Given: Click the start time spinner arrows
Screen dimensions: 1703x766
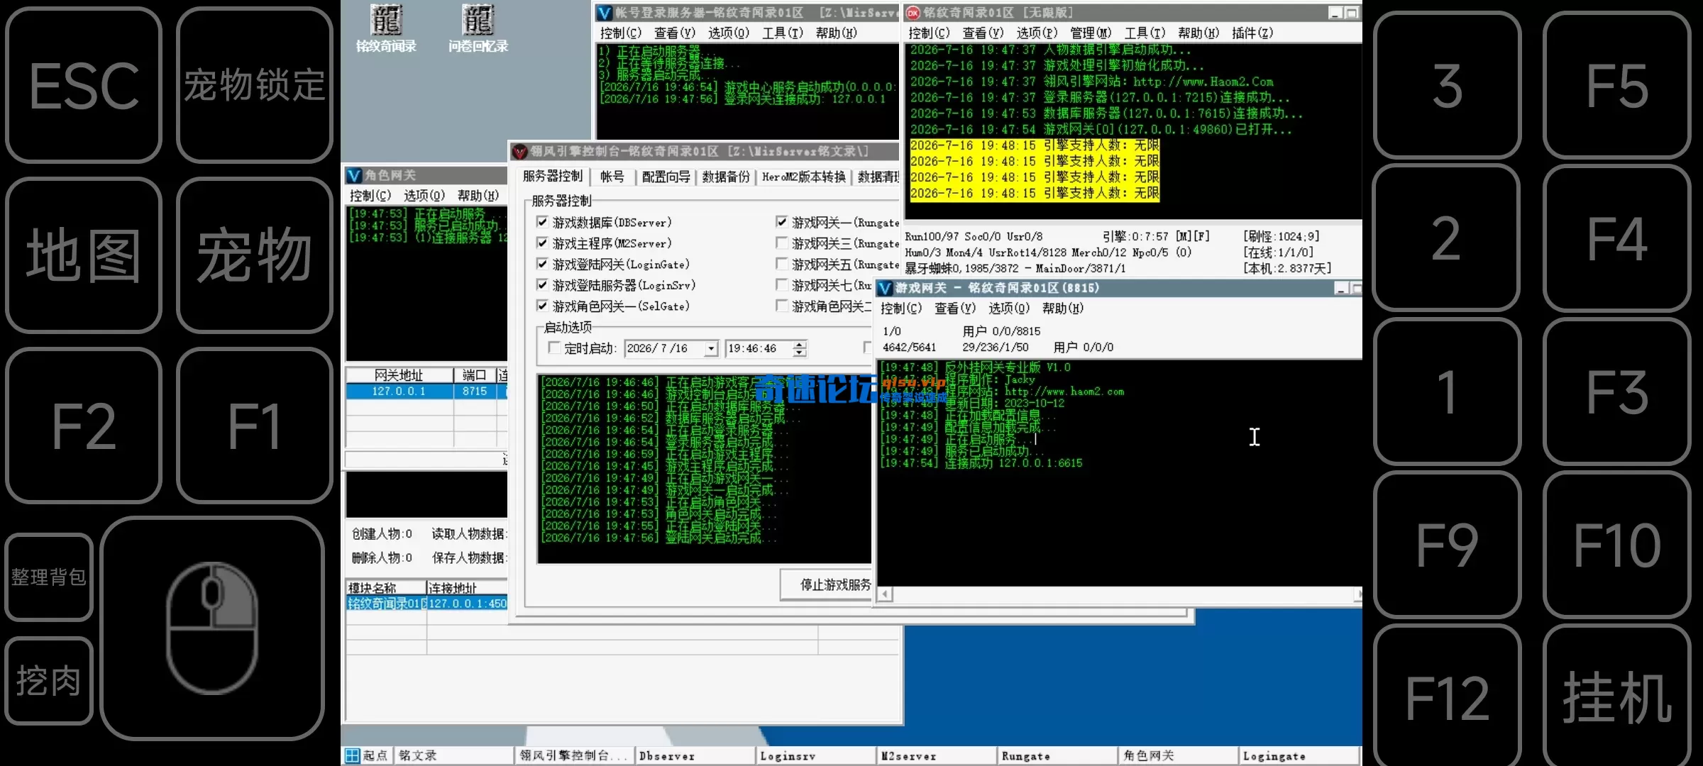Looking at the screenshot, I should click(x=800, y=348).
